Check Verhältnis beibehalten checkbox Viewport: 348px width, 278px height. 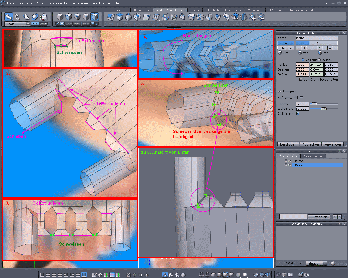pos(301,80)
